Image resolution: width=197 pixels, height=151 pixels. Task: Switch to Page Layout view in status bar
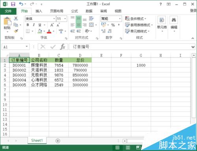pyautogui.click(x=128, y=148)
